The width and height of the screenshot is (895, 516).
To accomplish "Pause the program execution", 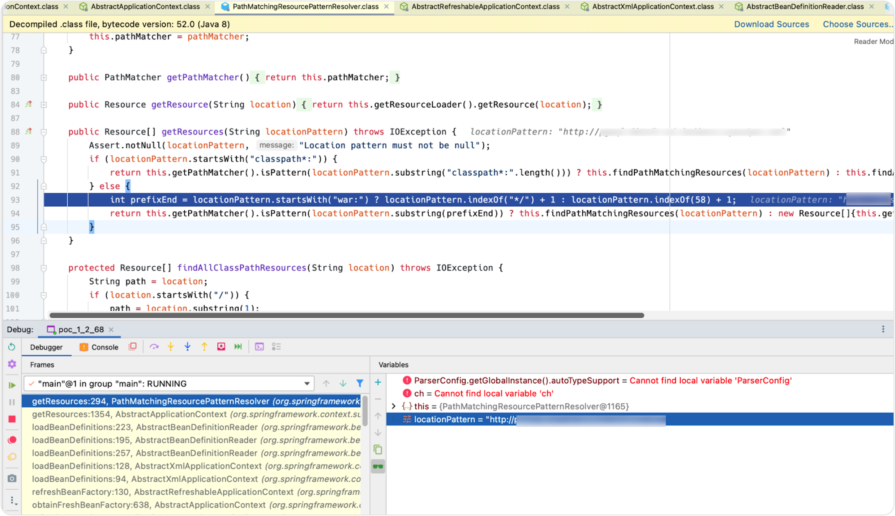I will pos(12,402).
